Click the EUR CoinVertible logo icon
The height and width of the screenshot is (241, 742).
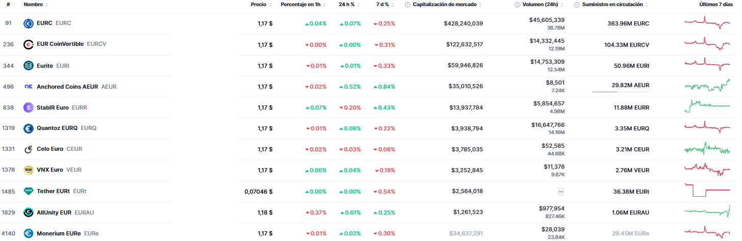pyautogui.click(x=29, y=44)
